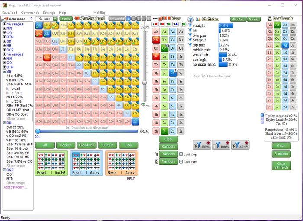Click the left arrow beside River
The image size is (303, 221).
click(x=155, y=19)
